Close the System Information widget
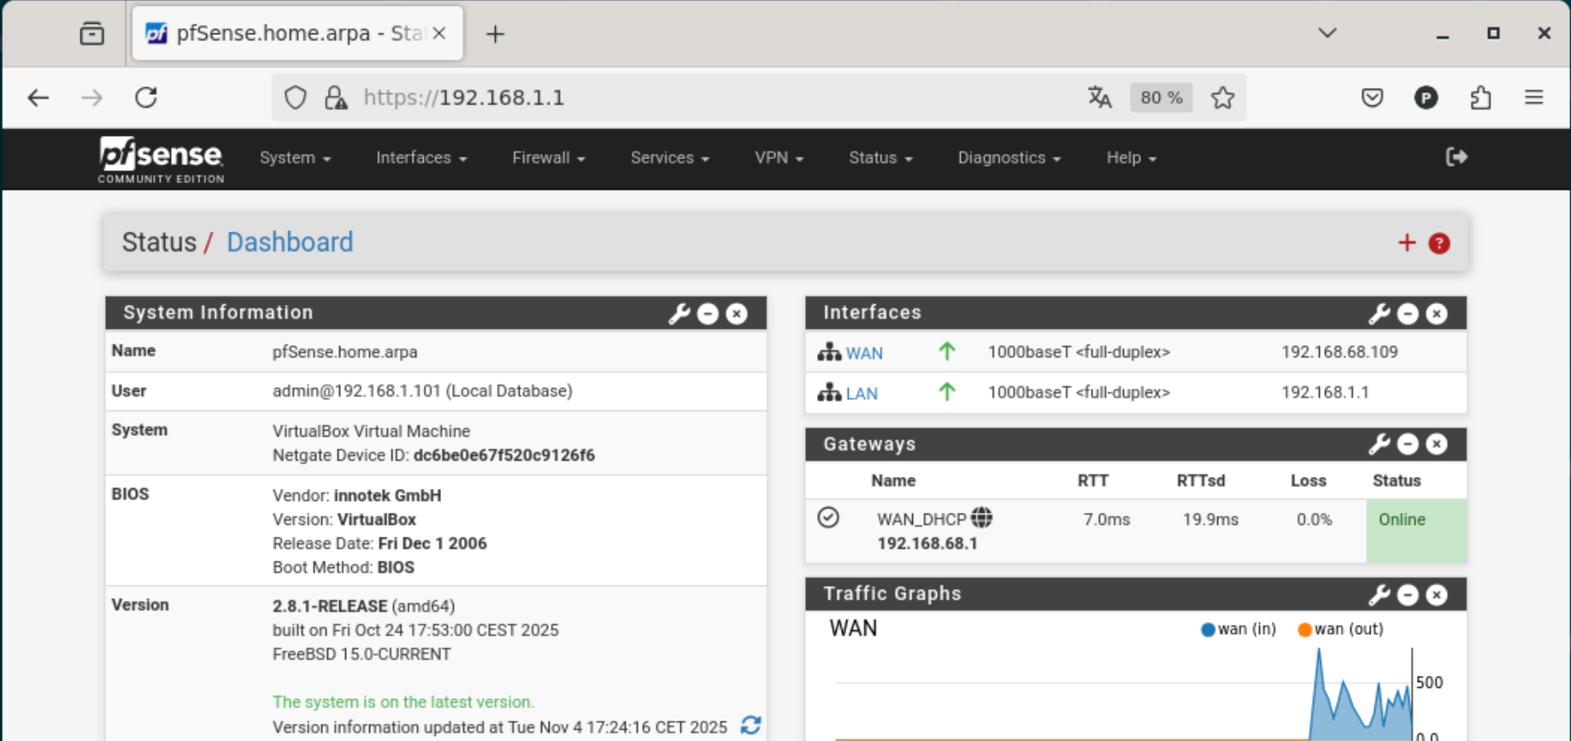1571x741 pixels. click(x=737, y=314)
